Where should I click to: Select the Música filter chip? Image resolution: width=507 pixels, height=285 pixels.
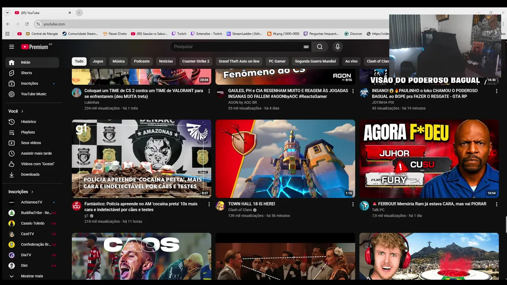point(118,61)
